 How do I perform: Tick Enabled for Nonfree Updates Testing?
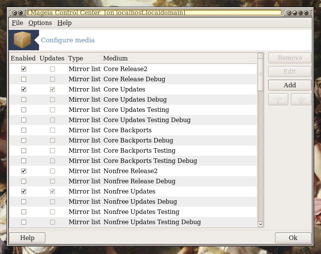[x=24, y=212]
